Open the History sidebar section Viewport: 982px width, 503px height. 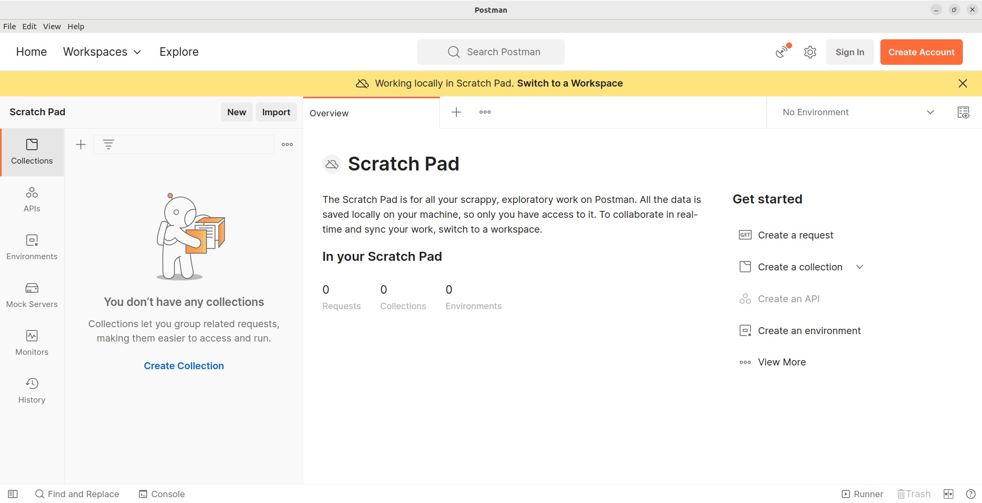[x=32, y=391]
